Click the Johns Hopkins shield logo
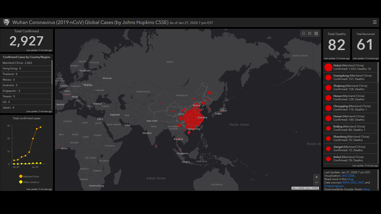This screenshot has width=381, height=214. tap(6, 23)
